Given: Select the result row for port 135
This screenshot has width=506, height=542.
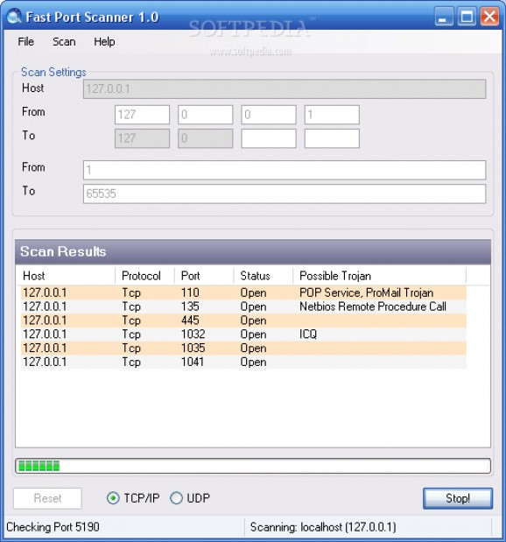Looking at the screenshot, I should pos(243,306).
